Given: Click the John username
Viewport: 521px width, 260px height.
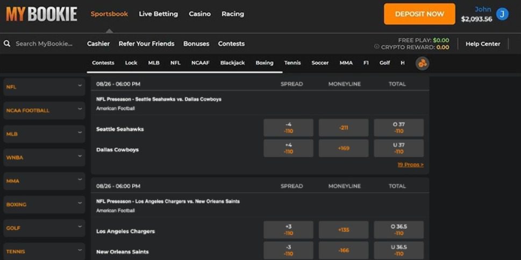Looking at the screenshot, I should tap(483, 9).
